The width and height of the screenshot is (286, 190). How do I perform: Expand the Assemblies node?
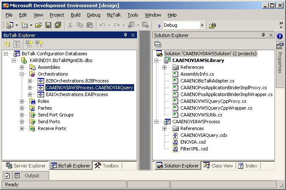click(x=22, y=67)
